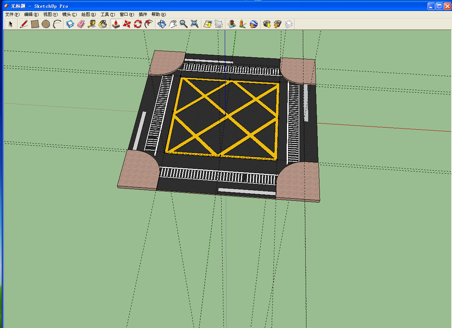The height and width of the screenshot is (328, 452).
Task: Click the Zoom magnifier tool
Action: pyautogui.click(x=183, y=24)
